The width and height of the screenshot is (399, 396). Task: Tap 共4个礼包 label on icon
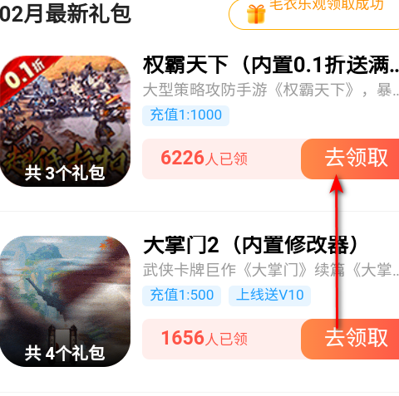(x=65, y=354)
